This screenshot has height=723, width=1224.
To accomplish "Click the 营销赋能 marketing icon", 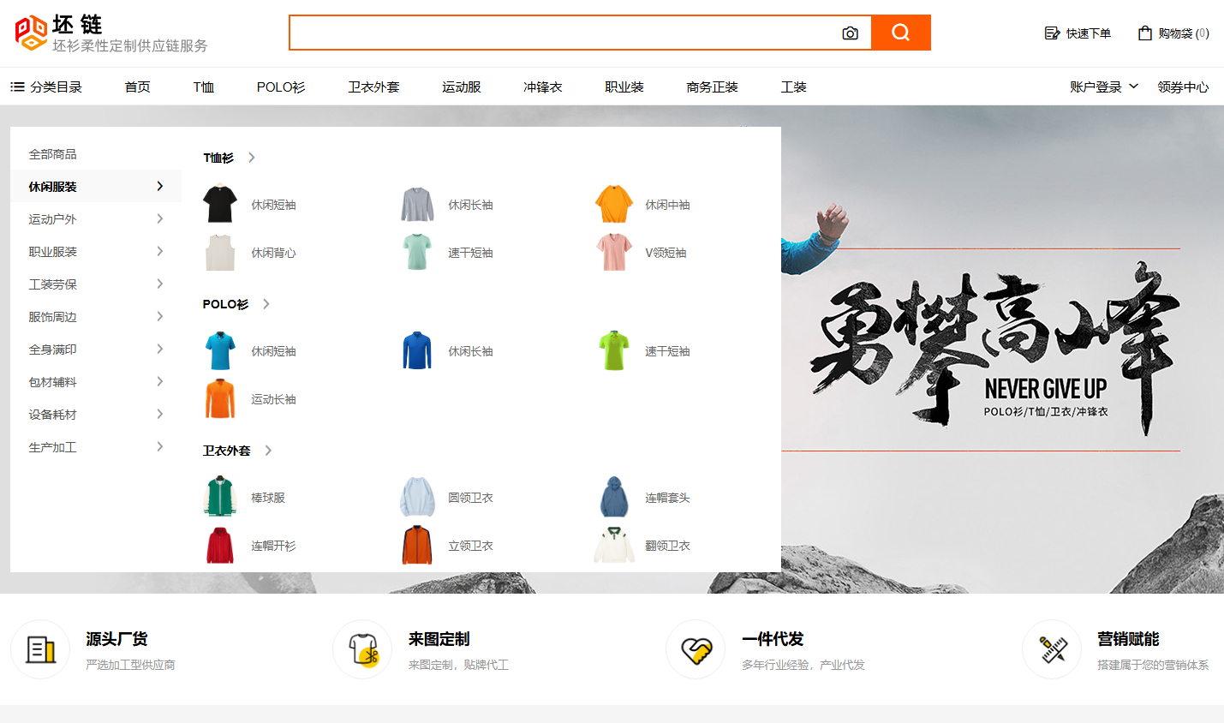I will (1052, 648).
